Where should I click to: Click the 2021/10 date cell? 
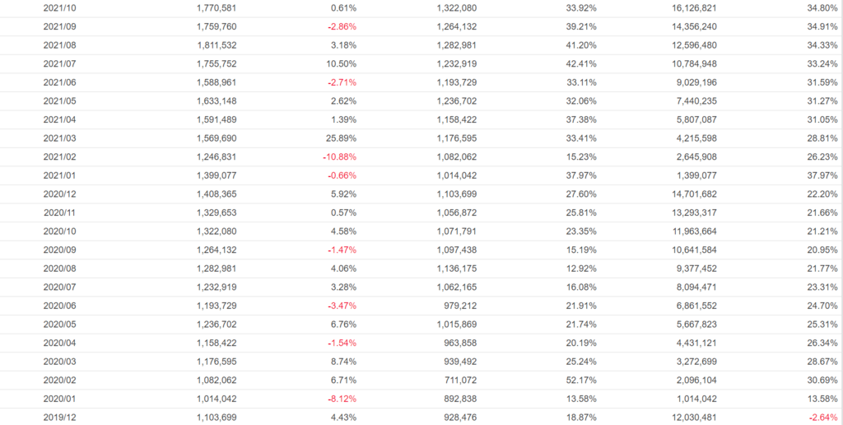click(x=59, y=8)
